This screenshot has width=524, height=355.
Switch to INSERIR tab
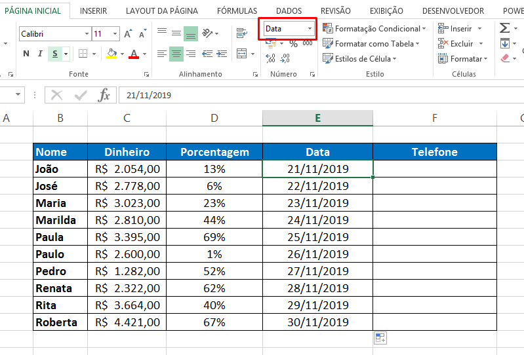click(93, 11)
